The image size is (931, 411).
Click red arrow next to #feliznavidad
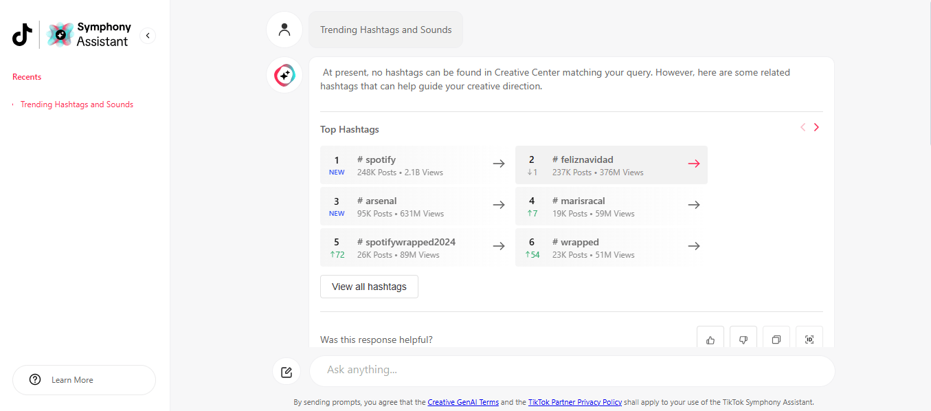coord(694,164)
